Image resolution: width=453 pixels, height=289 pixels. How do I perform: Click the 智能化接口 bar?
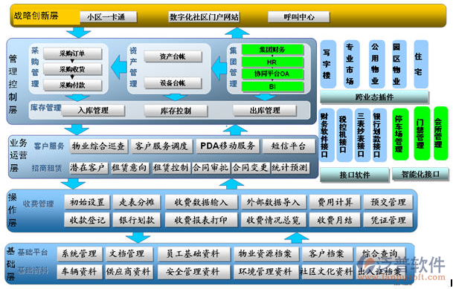pyautogui.click(x=420, y=175)
